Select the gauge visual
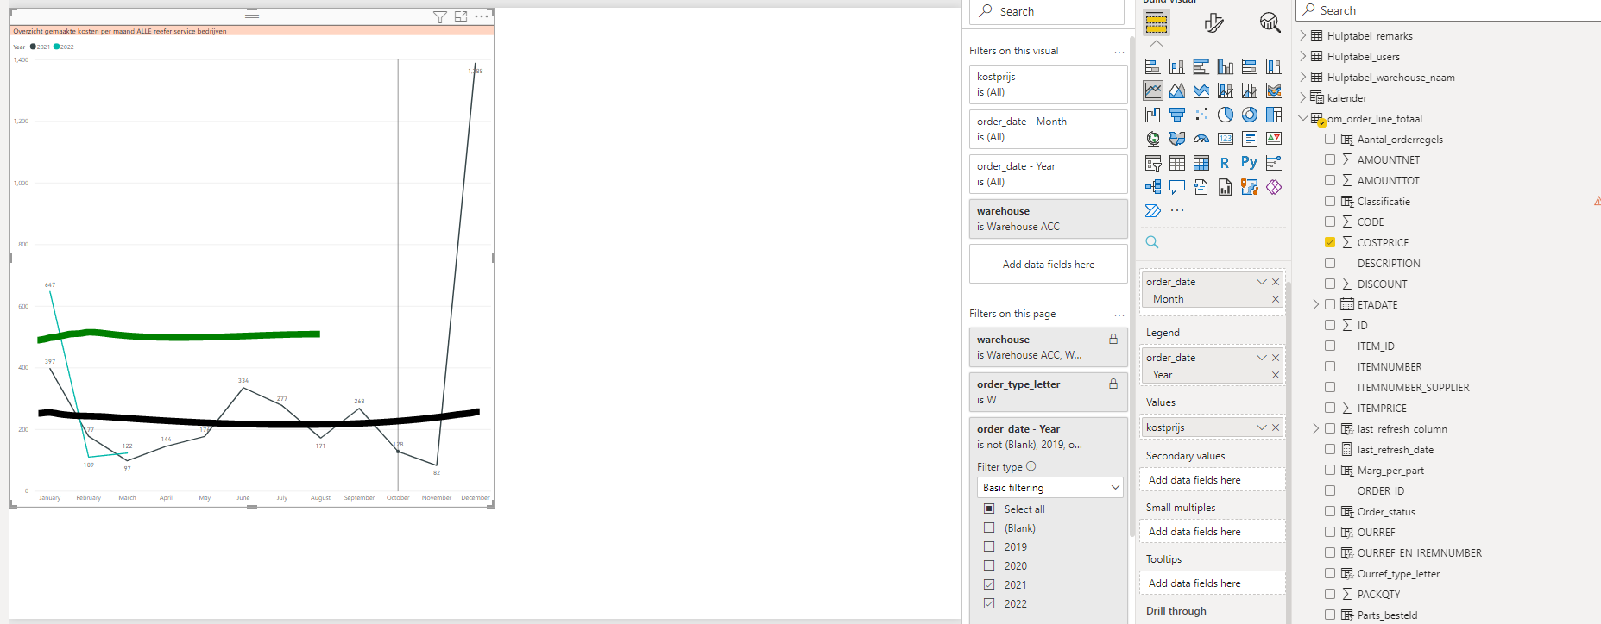 coord(1201,139)
